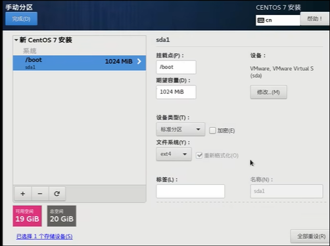Click the 挂载点 /boot input field

click(x=176, y=67)
